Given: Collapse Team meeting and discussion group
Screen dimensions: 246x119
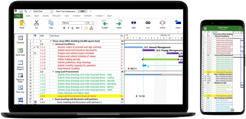Looking at the screenshot, I should (53, 99).
